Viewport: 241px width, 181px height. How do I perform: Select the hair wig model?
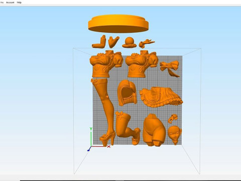[x=127, y=93]
